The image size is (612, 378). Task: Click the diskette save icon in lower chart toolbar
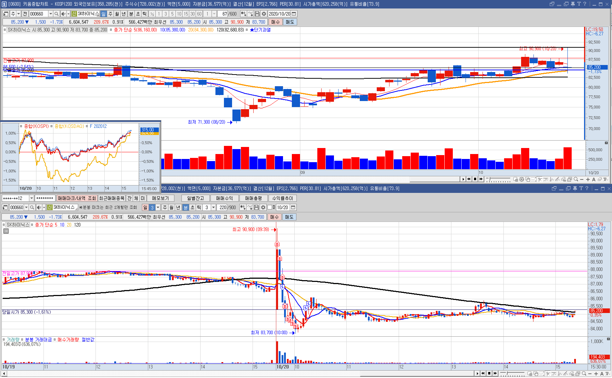pyautogui.click(x=256, y=207)
